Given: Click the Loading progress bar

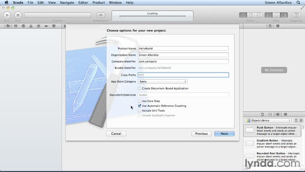Looking at the screenshot, I should [x=152, y=16].
